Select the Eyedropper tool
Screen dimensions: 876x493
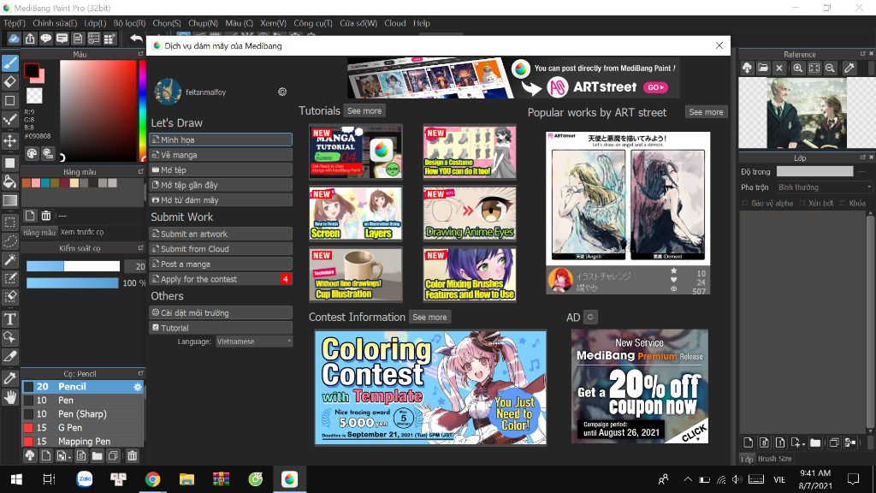[10, 378]
